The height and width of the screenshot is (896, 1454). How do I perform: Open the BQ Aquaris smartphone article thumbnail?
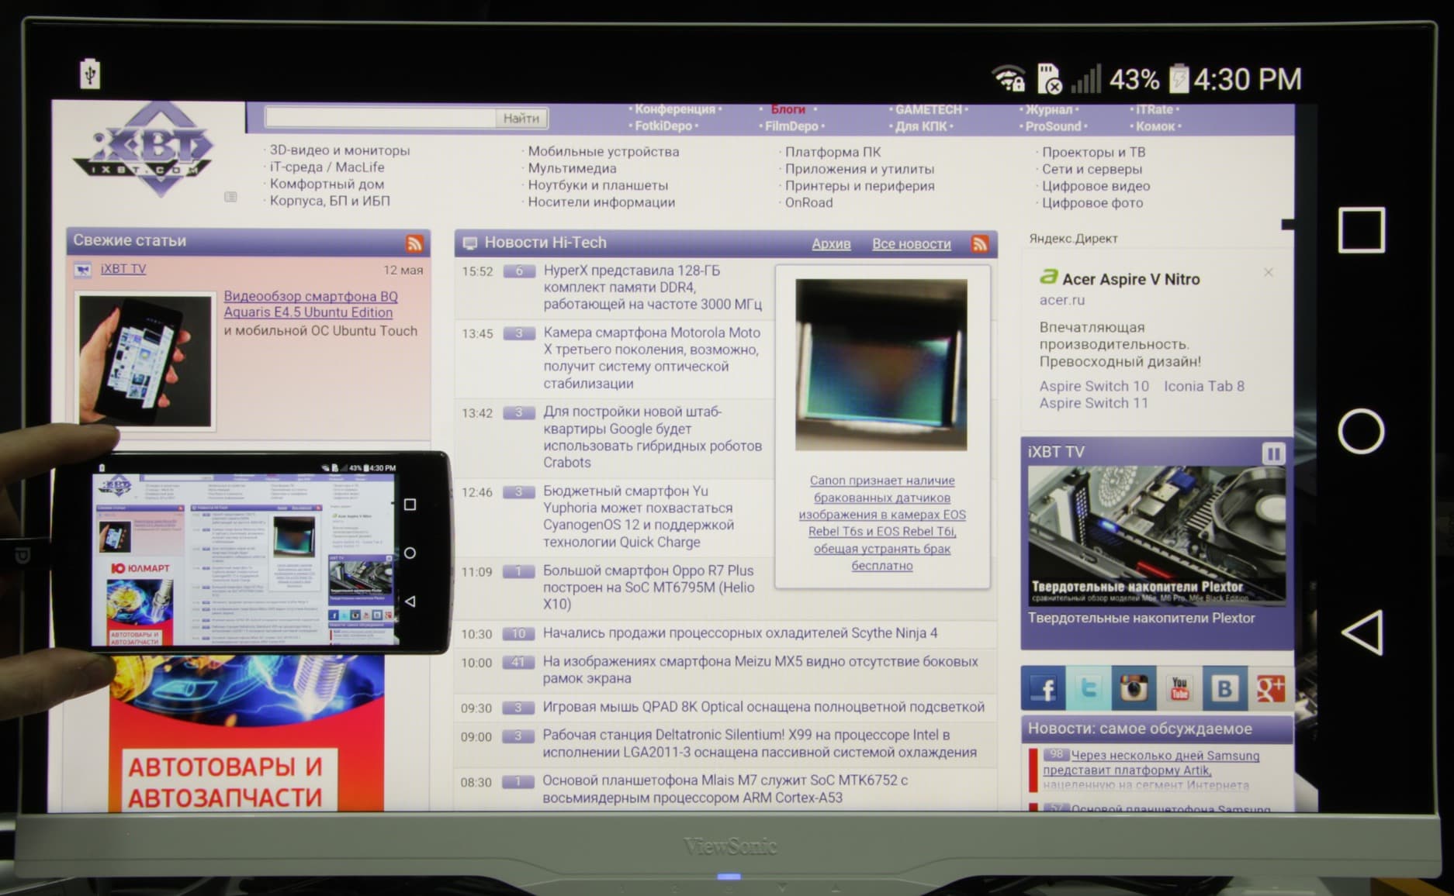coord(145,360)
